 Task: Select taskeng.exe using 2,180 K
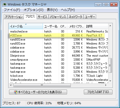click(x=58, y=64)
